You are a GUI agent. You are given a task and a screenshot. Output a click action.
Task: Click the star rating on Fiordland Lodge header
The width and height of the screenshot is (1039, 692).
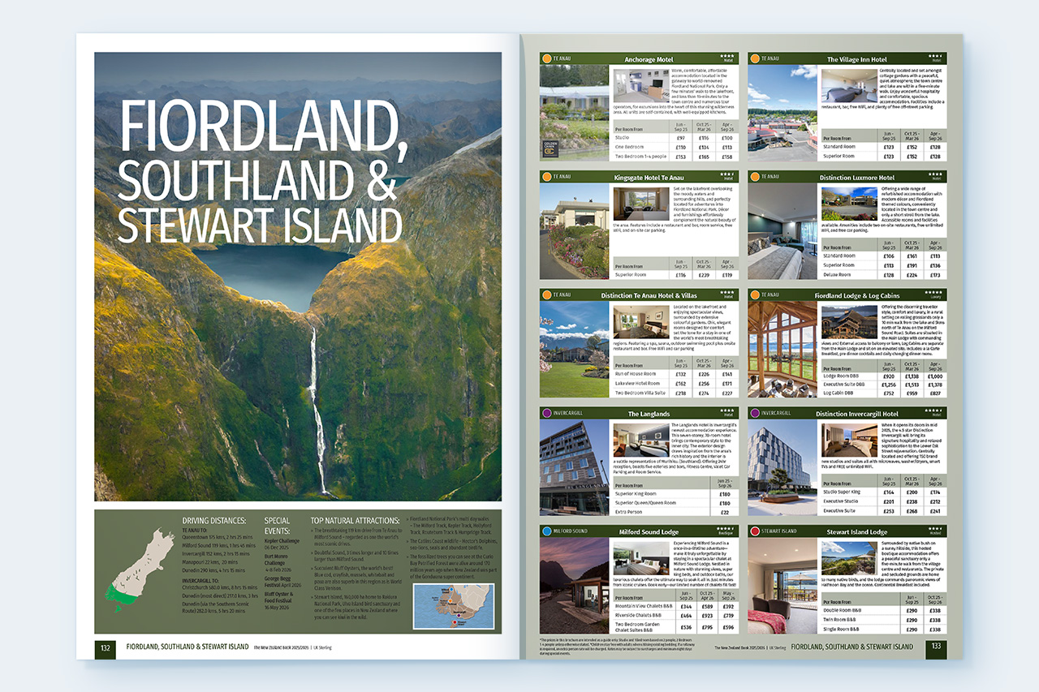[933, 293]
